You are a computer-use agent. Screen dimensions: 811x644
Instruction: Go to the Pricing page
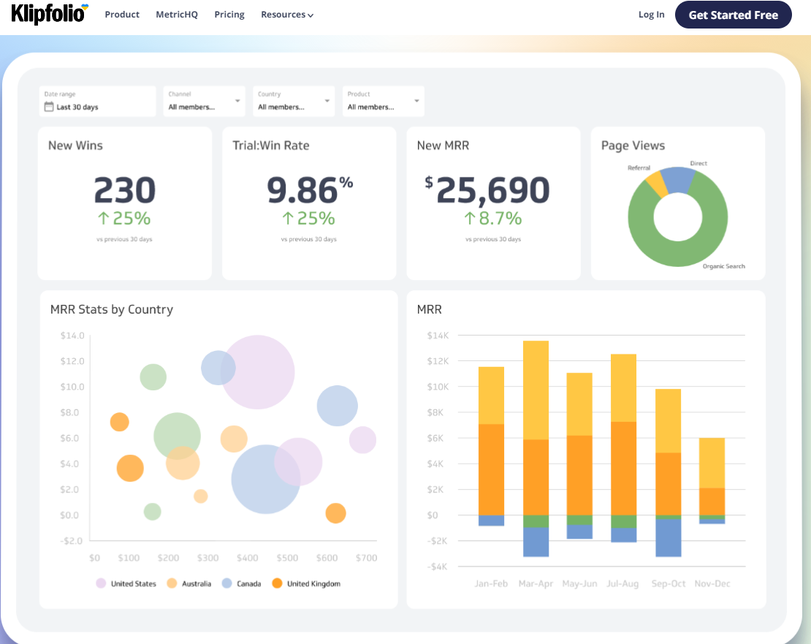coord(229,15)
